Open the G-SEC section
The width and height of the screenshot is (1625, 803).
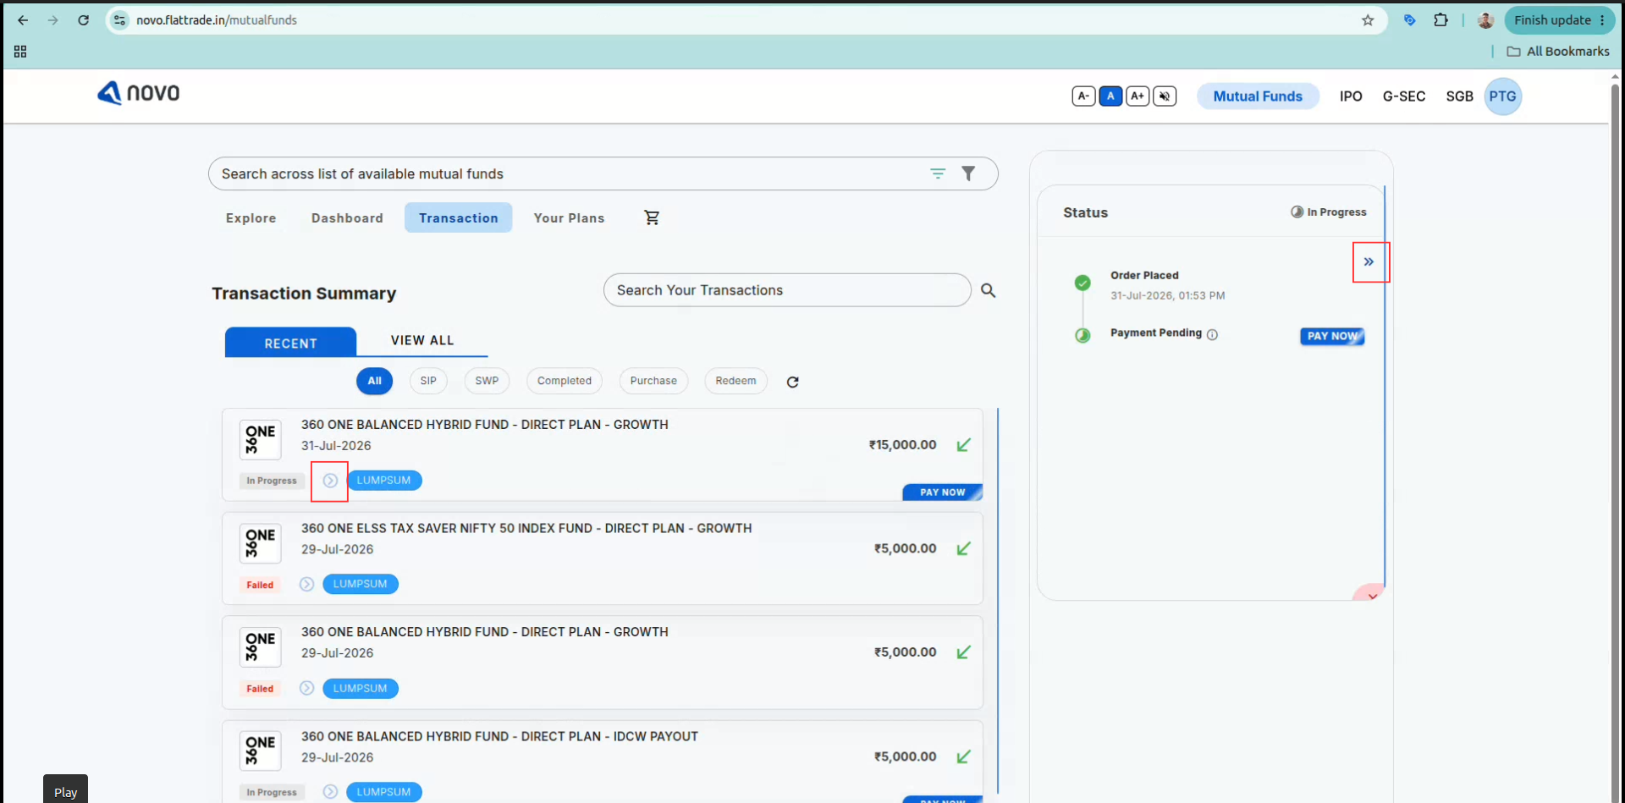pyautogui.click(x=1404, y=96)
